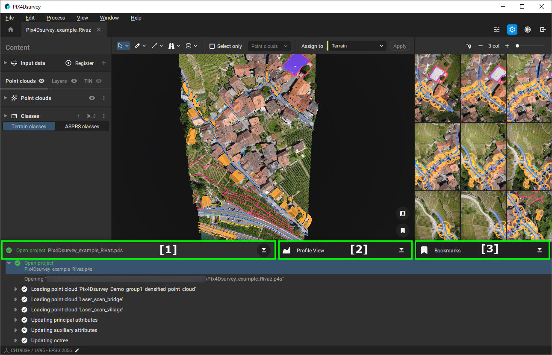This screenshot has height=355, width=552.
Task: Open the Point clouds selection dropdown
Action: point(269,46)
